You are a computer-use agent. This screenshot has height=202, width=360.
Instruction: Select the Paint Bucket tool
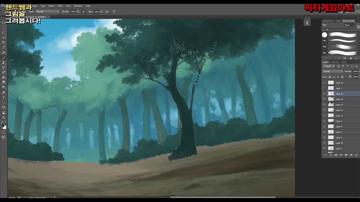point(4,77)
